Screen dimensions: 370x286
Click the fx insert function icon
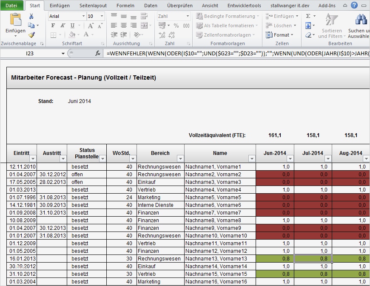click(98, 53)
